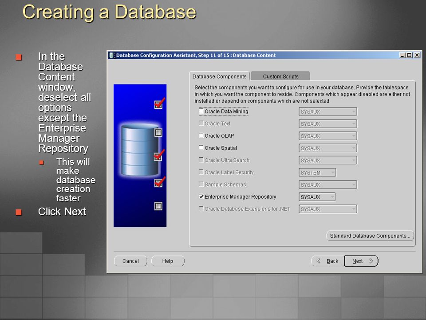Close the Database Configuration Assistant window
Screen dimensions: 426x320
pyautogui.click(x=417, y=55)
